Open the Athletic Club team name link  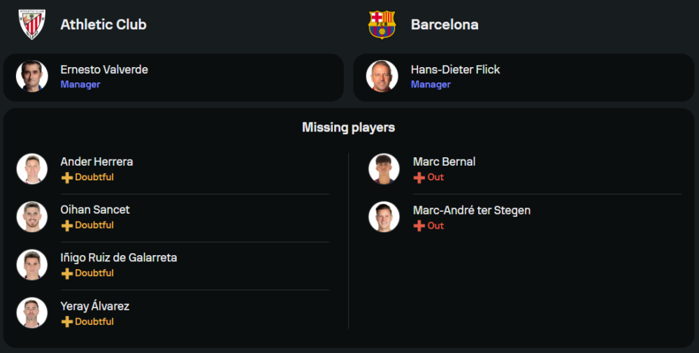coord(103,24)
